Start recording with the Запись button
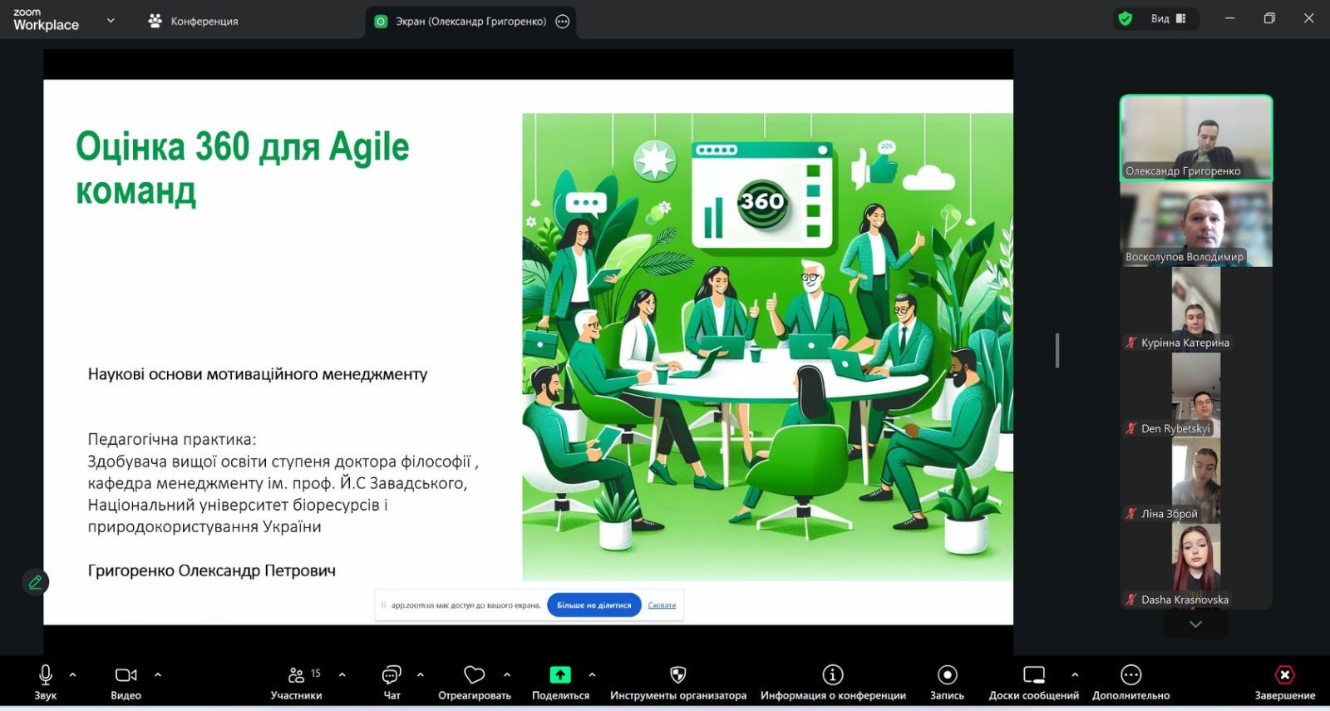The height and width of the screenshot is (711, 1330). click(948, 682)
